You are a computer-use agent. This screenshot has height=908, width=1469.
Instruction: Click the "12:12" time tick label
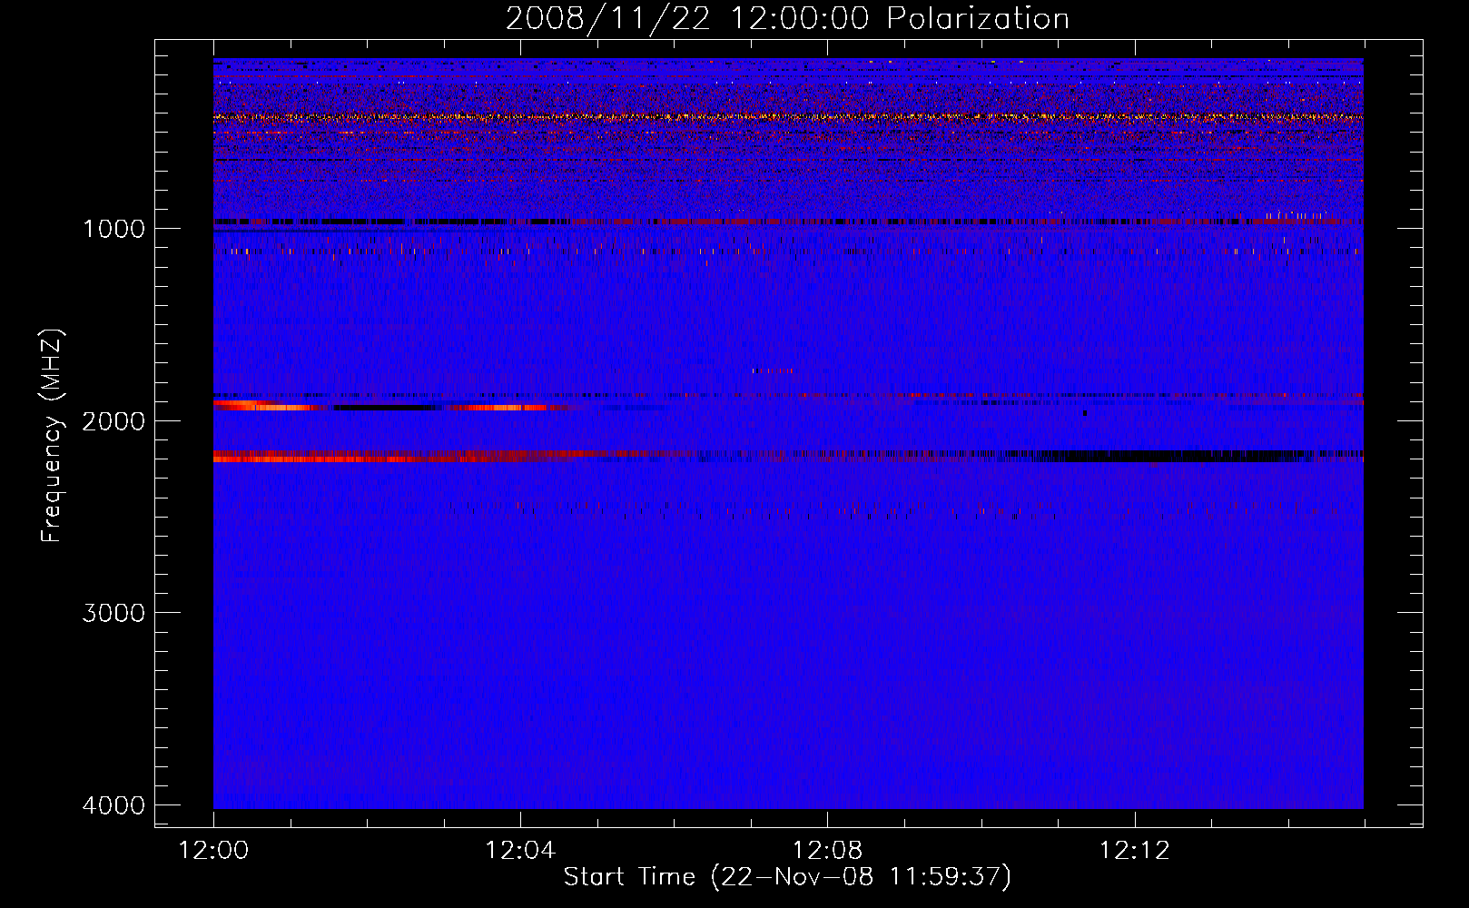[1134, 851]
